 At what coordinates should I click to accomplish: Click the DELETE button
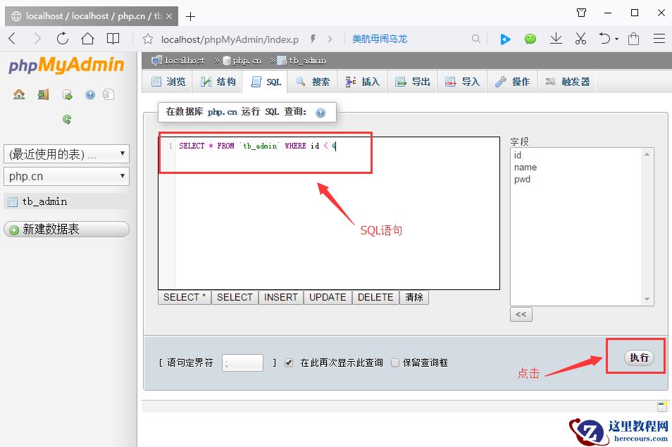375,297
